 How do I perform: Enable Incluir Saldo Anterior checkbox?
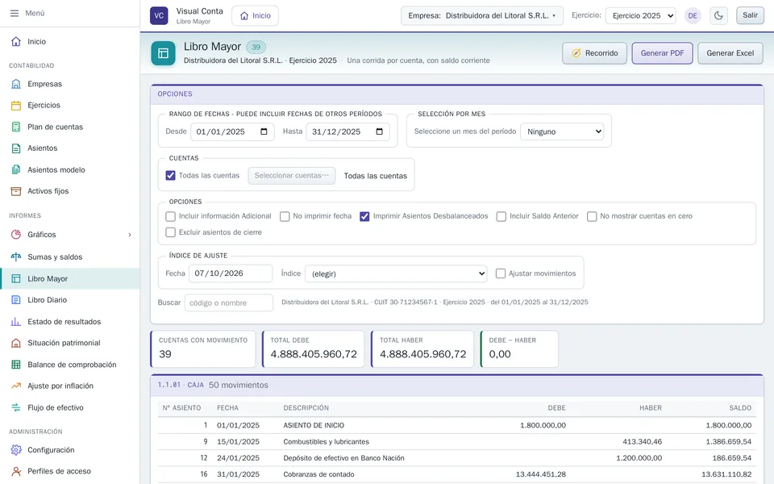click(x=501, y=216)
